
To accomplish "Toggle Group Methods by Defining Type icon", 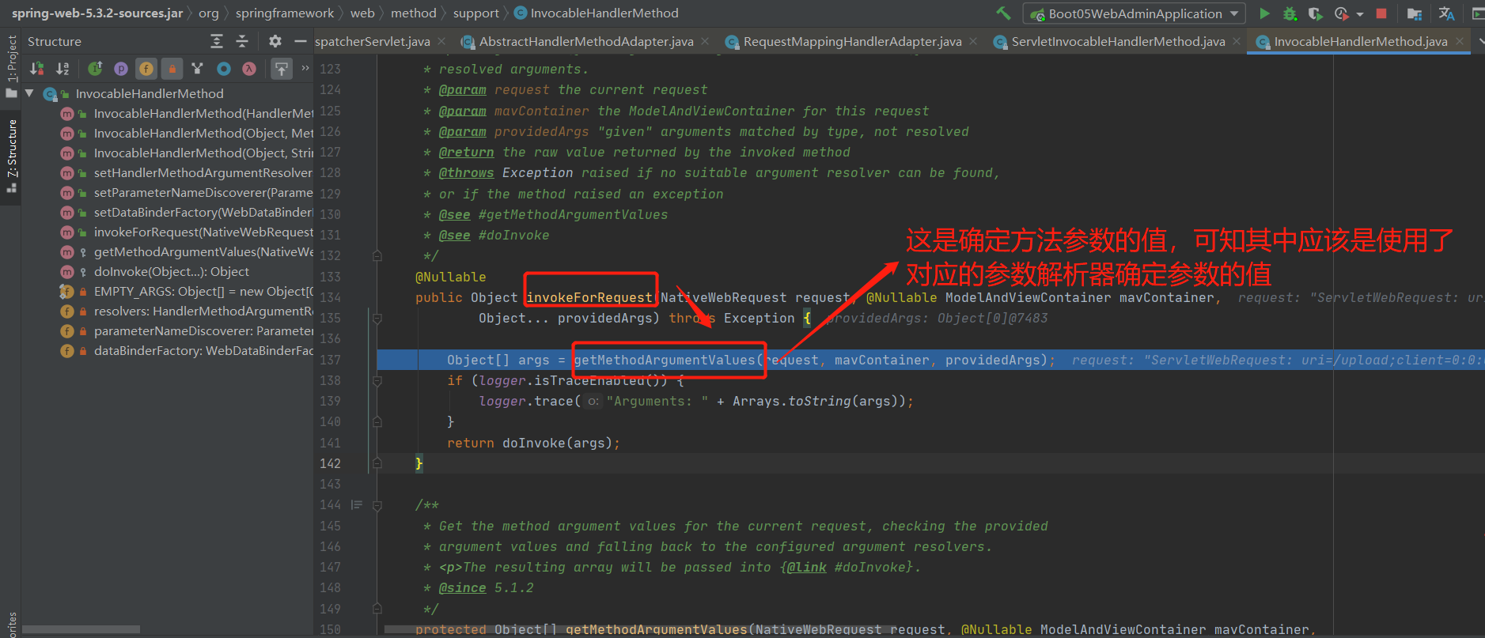I will [198, 69].
